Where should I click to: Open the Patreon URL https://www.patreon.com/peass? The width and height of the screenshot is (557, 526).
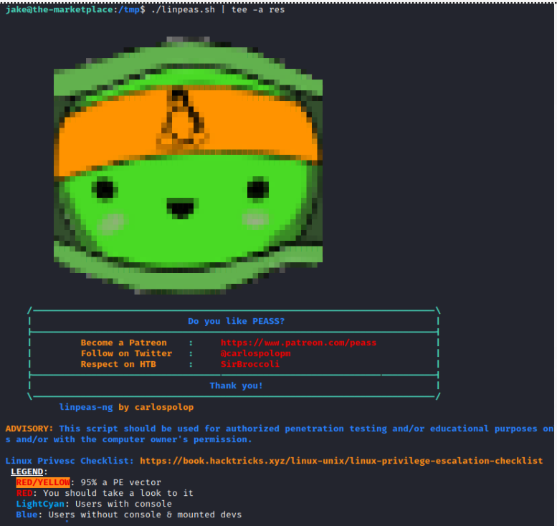298,343
